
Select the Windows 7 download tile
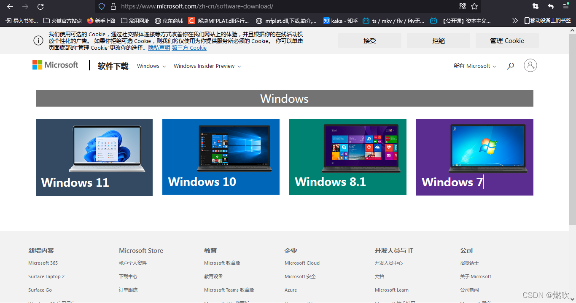[x=475, y=157]
